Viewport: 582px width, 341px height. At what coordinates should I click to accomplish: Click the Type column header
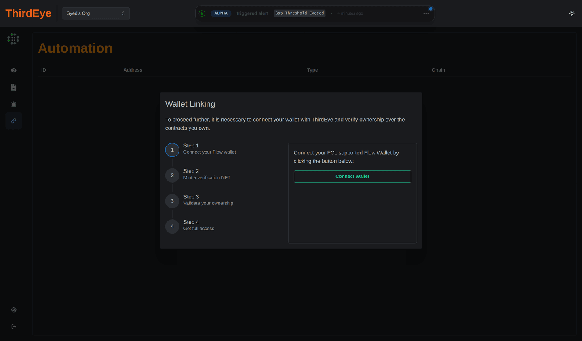[x=312, y=70]
